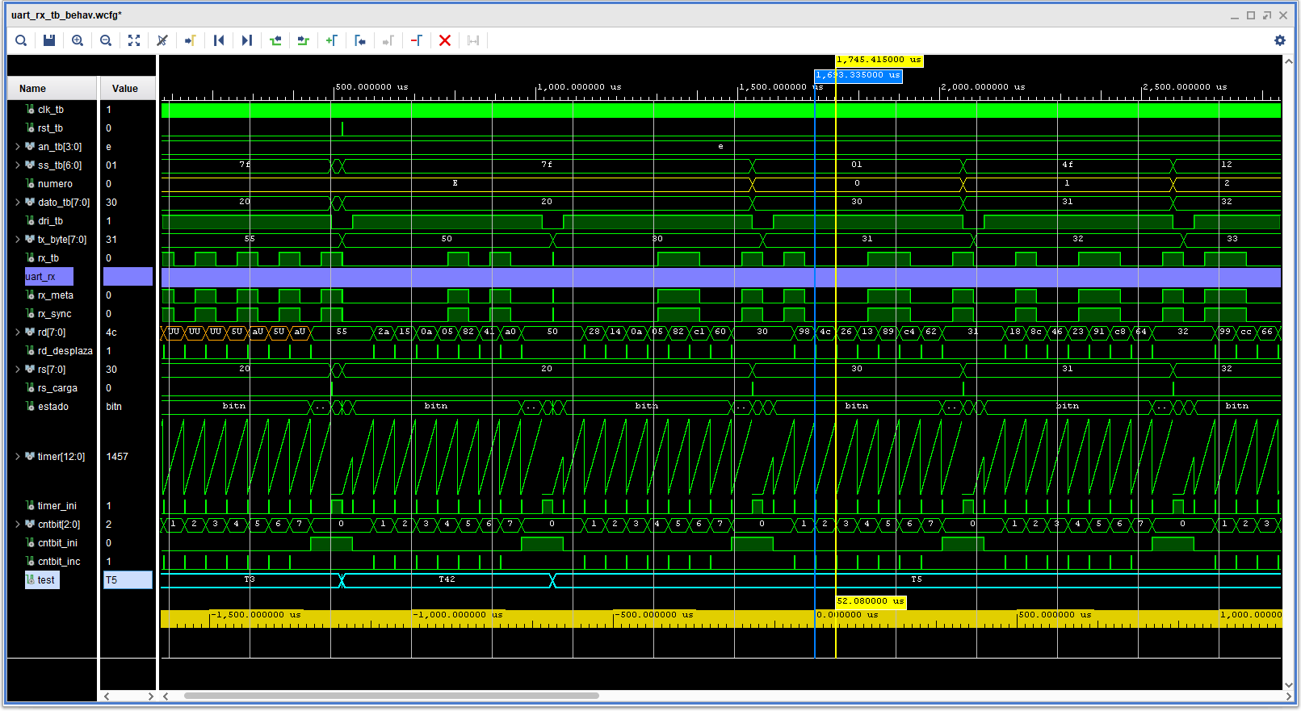Expand the cntbit[2:0] bus signal
The width and height of the screenshot is (1301, 711).
[17, 525]
